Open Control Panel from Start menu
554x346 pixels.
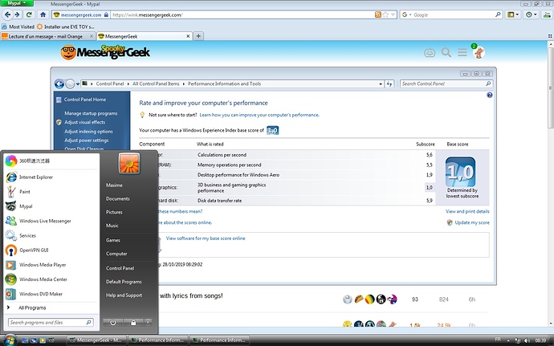[120, 268]
